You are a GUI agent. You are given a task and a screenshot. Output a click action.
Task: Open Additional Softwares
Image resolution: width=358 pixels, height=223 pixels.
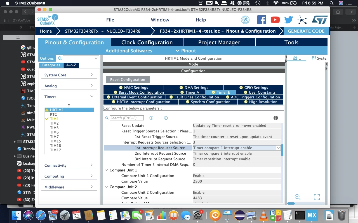tap(129, 51)
